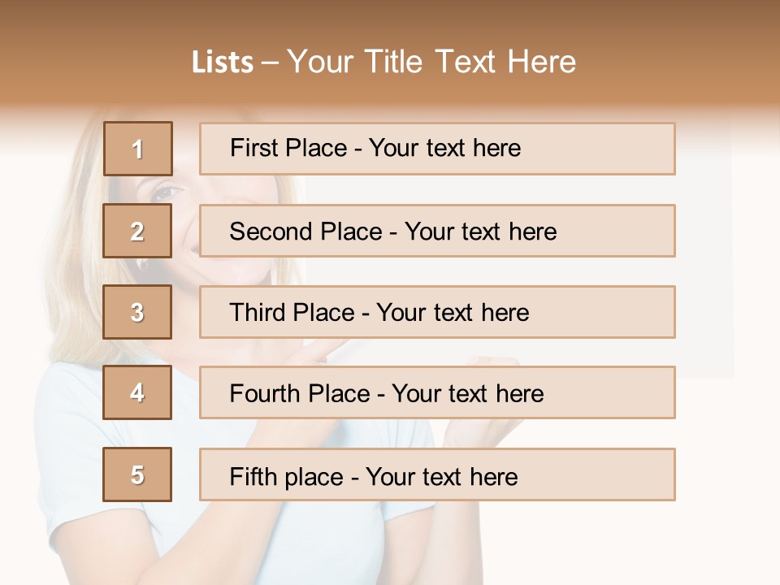Select the number 4 box
This screenshot has height=585, width=780.
[137, 392]
